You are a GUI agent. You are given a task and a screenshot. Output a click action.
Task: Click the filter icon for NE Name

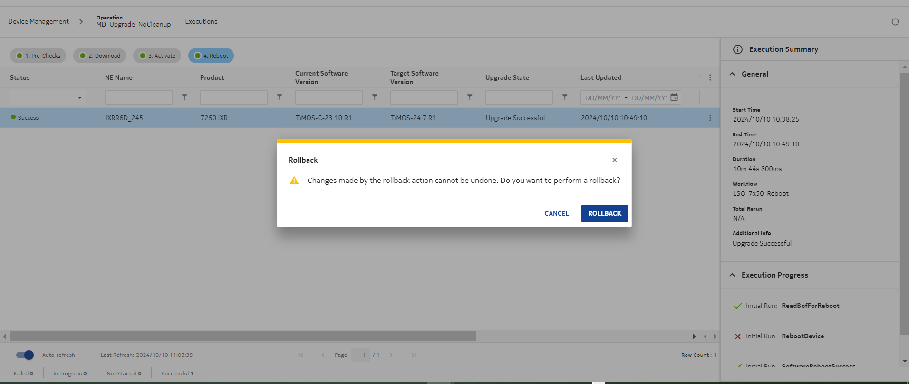pos(184,97)
